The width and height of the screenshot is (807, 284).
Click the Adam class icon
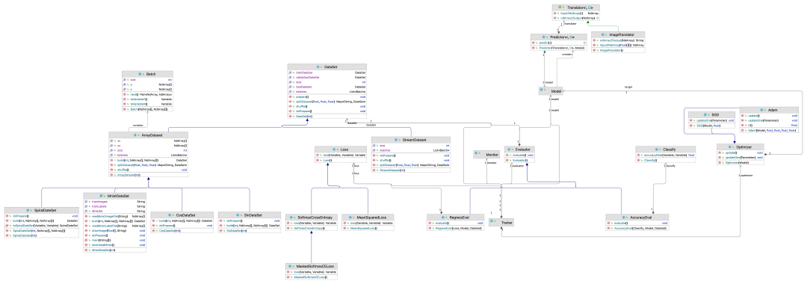(x=761, y=110)
